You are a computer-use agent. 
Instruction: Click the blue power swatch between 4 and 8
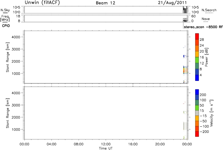pos(197,72)
